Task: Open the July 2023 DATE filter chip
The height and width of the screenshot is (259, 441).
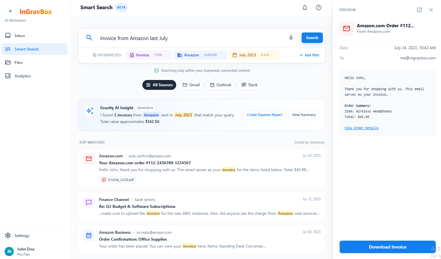Action: point(254,55)
